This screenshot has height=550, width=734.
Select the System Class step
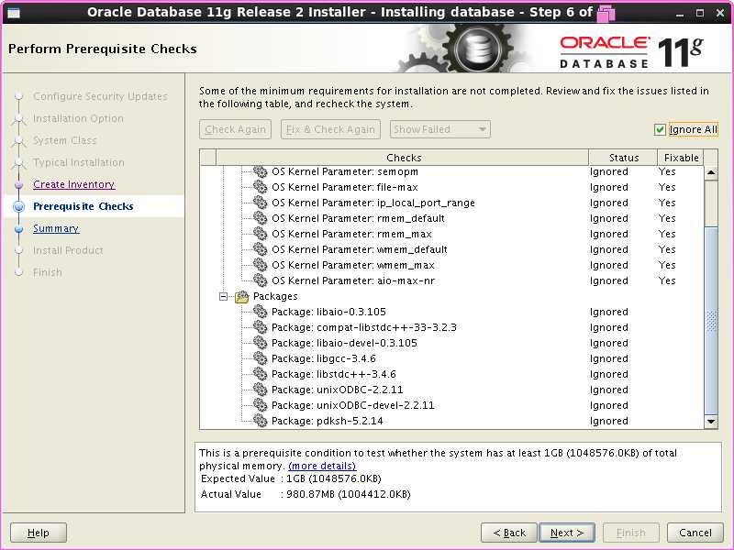pos(64,140)
